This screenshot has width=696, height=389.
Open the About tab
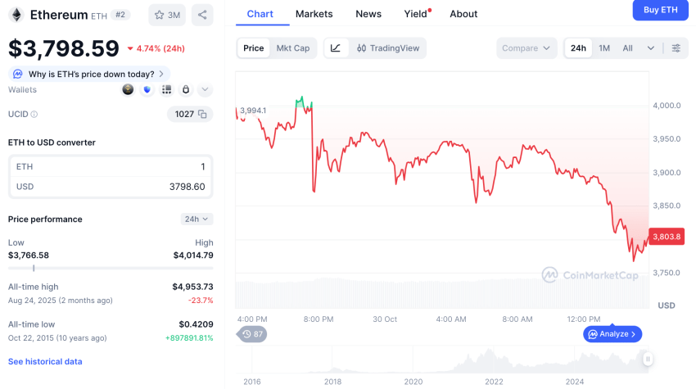pos(463,14)
